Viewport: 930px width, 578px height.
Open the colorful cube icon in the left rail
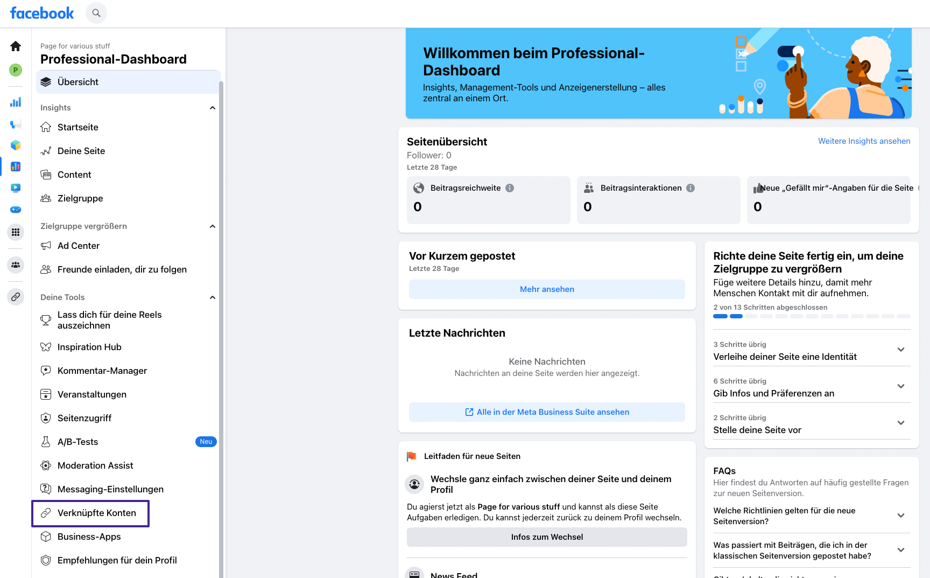click(16, 145)
